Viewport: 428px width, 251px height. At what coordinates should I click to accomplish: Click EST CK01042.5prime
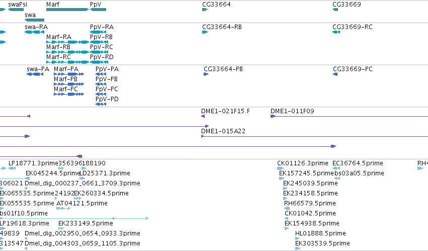coord(310,213)
